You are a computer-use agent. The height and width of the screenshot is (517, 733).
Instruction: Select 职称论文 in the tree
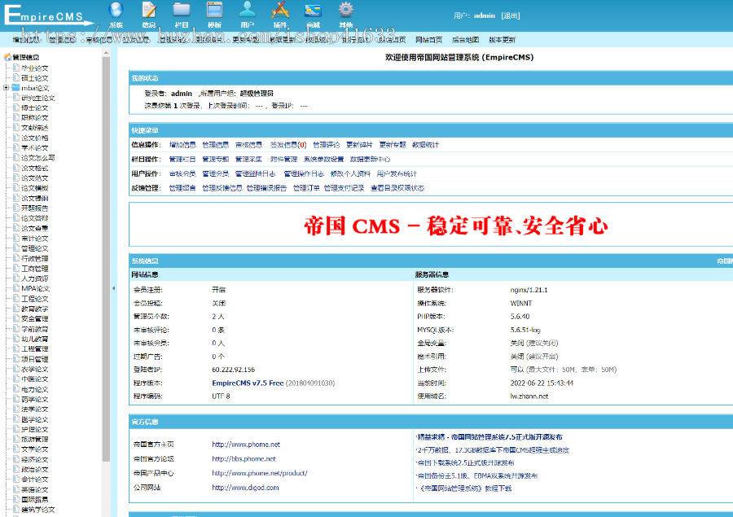pos(34,118)
